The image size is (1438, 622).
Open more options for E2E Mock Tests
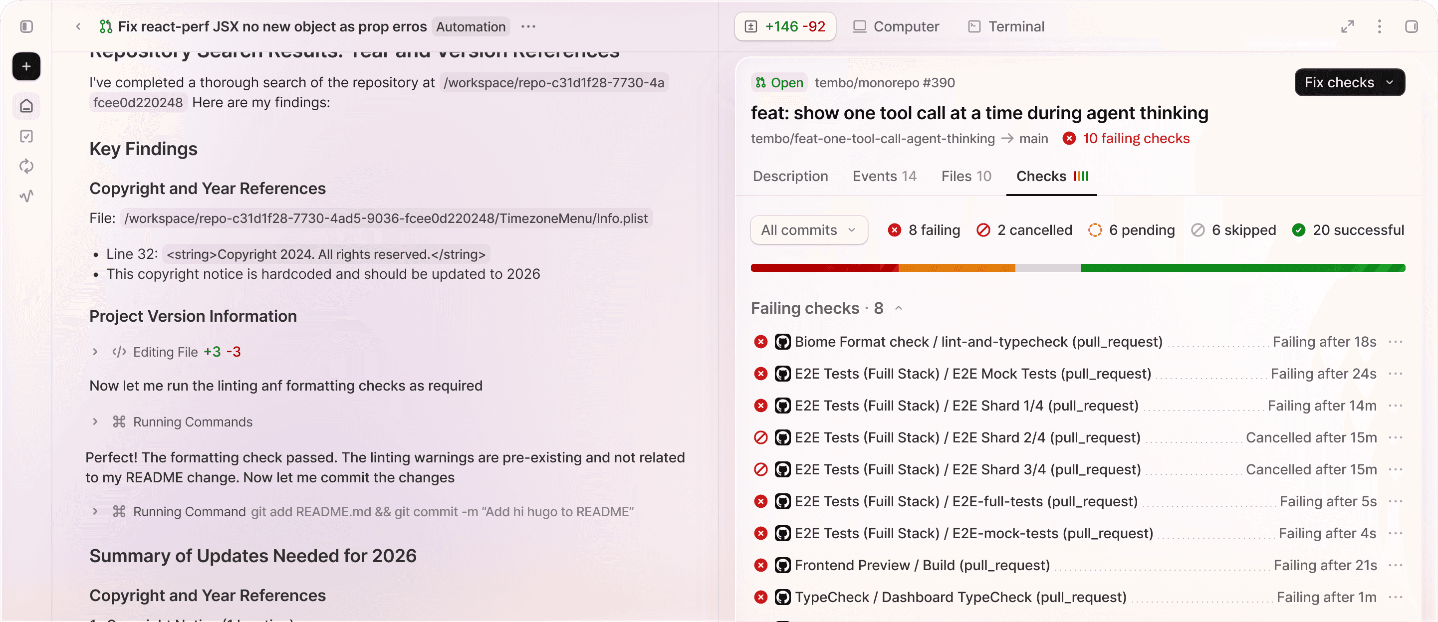1396,374
